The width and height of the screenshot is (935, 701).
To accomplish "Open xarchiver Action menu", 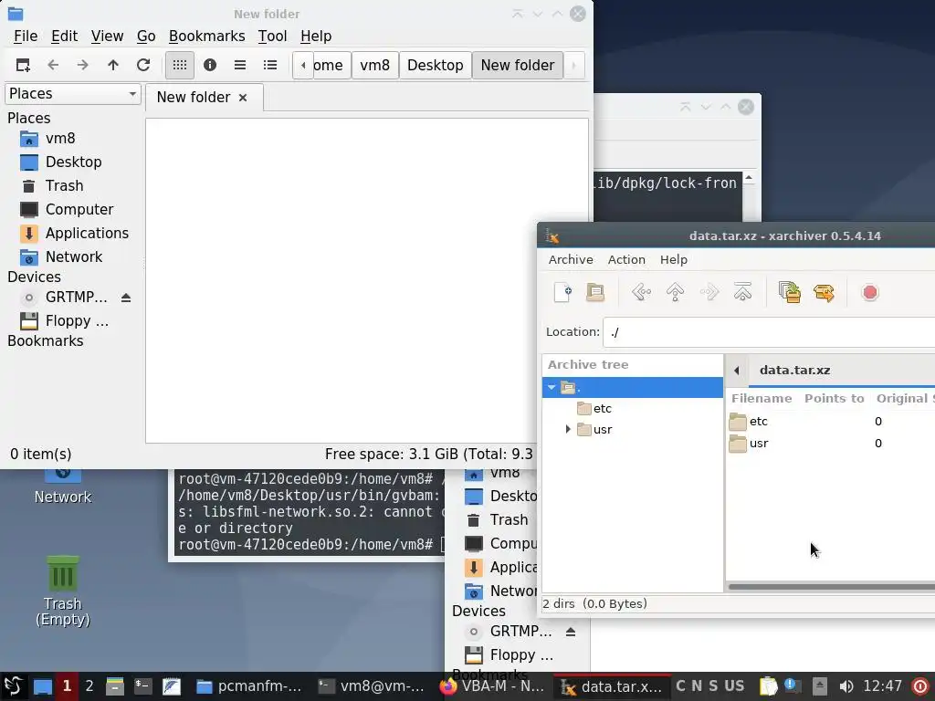I will [626, 260].
